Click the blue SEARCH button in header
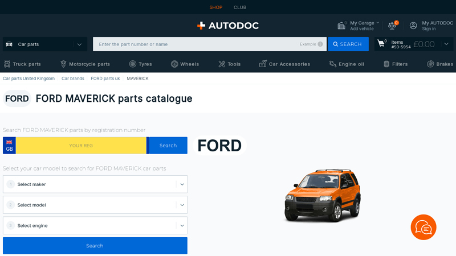The image size is (456, 256). coord(348,44)
